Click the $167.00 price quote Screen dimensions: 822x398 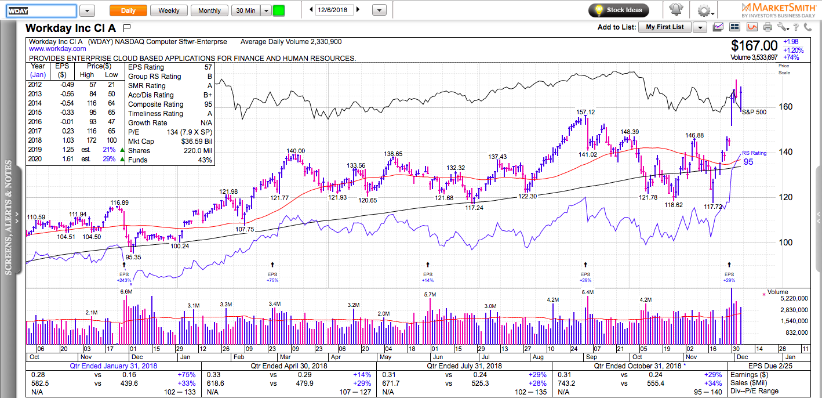[754, 46]
